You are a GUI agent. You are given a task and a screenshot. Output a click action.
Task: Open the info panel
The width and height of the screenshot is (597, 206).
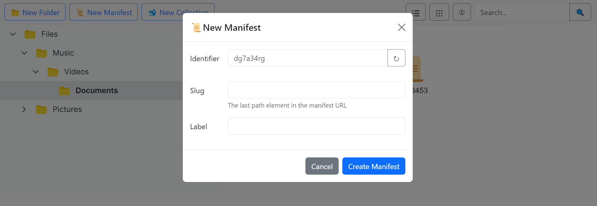click(462, 12)
